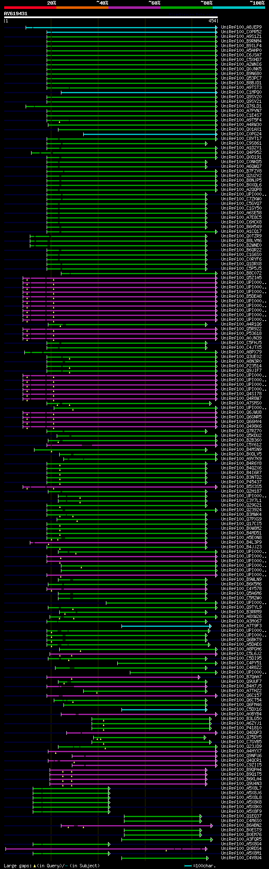The height and width of the screenshot is (869, 269).
Task: Select the UniRef100_B7FZV8 label
Action: click(x=241, y=171)
